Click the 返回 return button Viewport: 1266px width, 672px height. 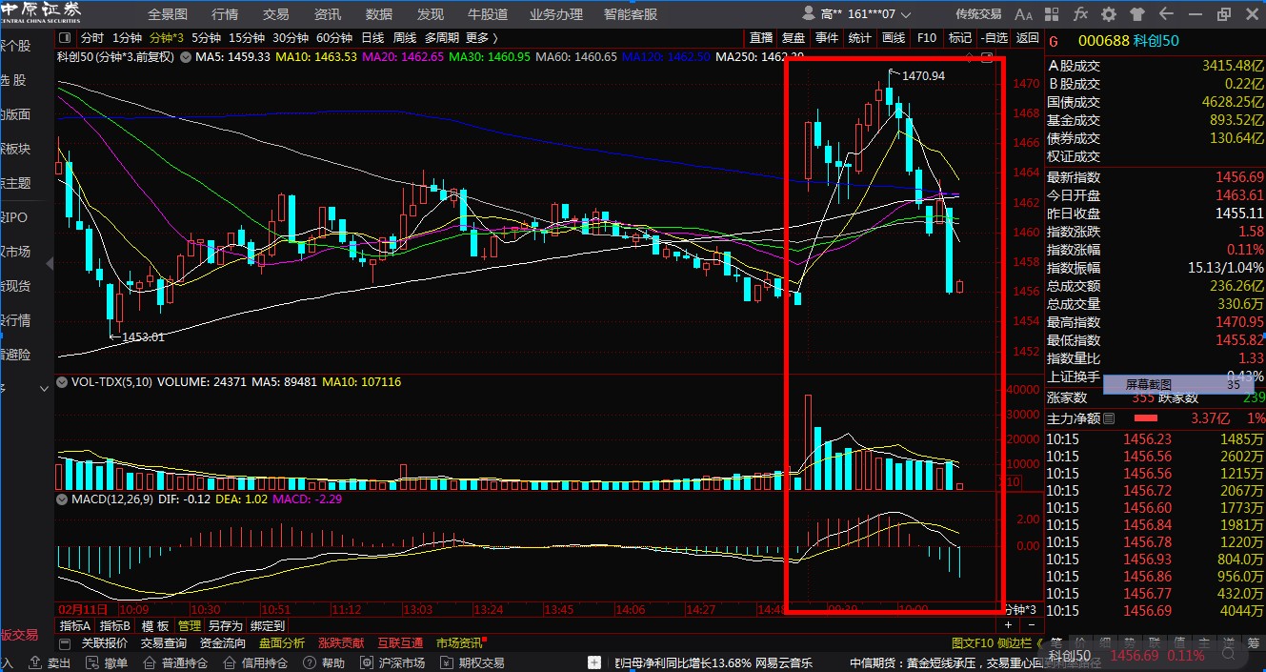point(1027,38)
